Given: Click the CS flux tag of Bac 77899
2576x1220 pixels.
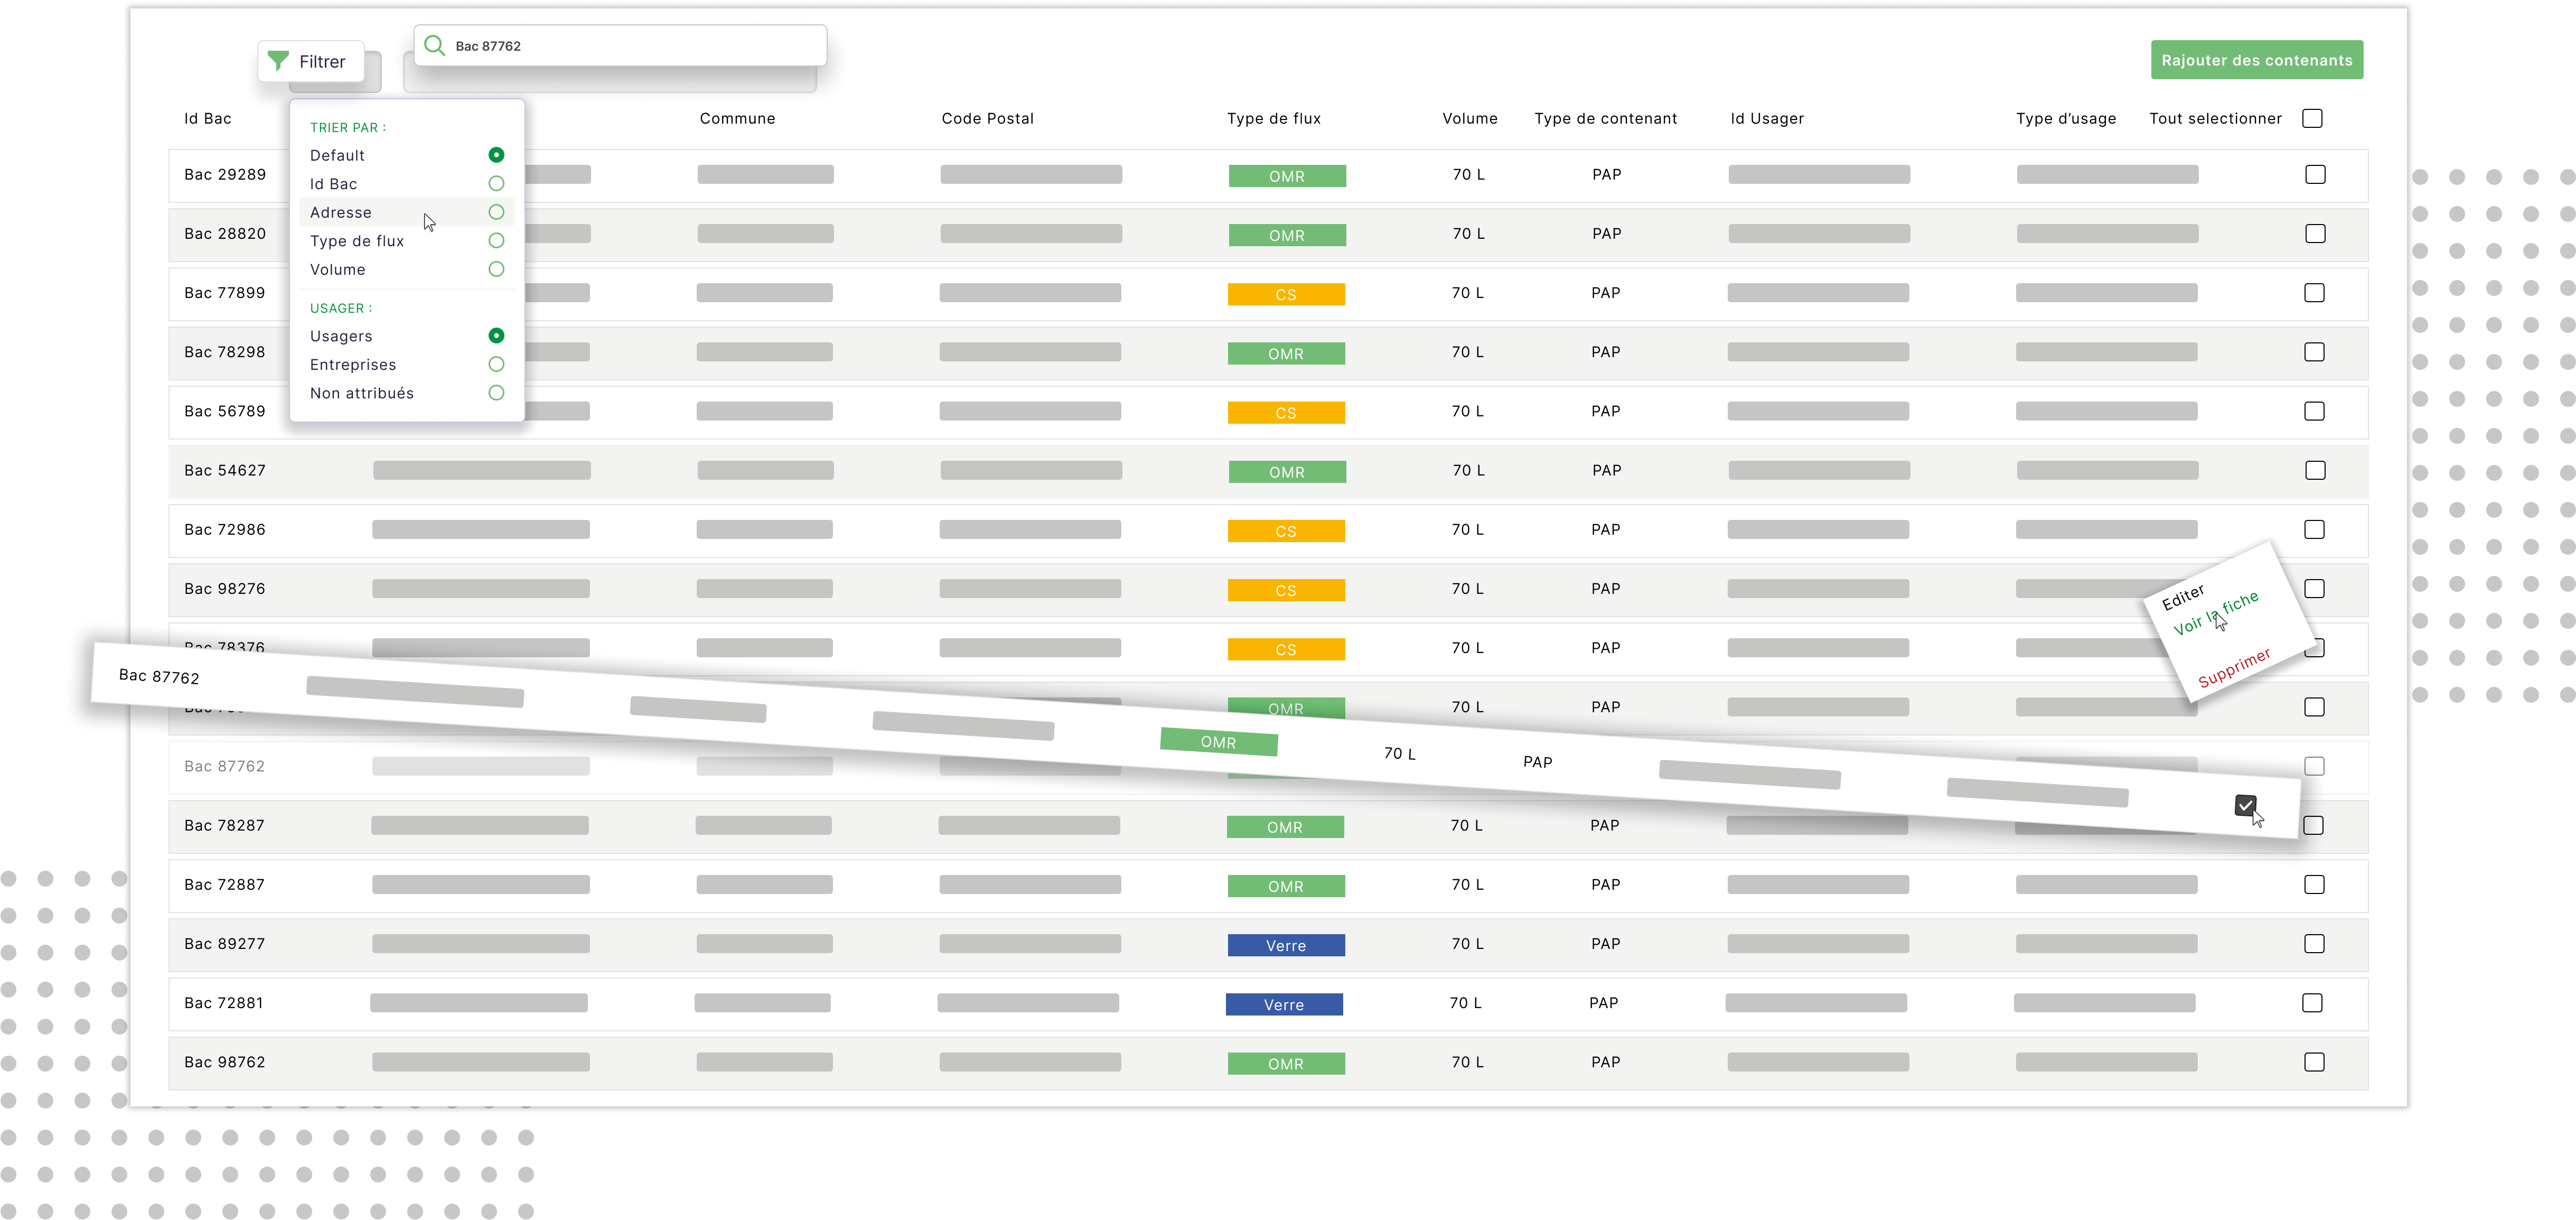Looking at the screenshot, I should click(1285, 295).
